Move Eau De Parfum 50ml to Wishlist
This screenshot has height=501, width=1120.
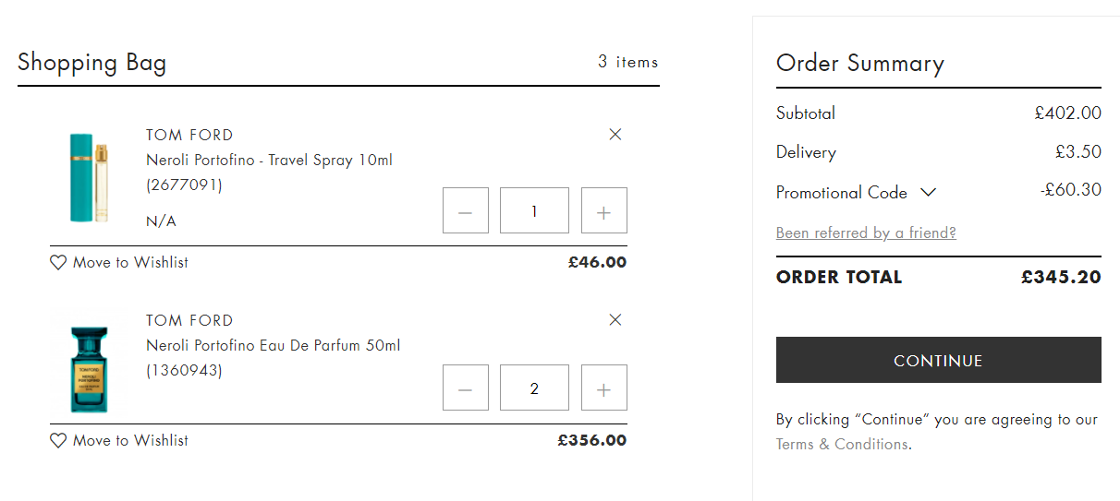tap(119, 441)
